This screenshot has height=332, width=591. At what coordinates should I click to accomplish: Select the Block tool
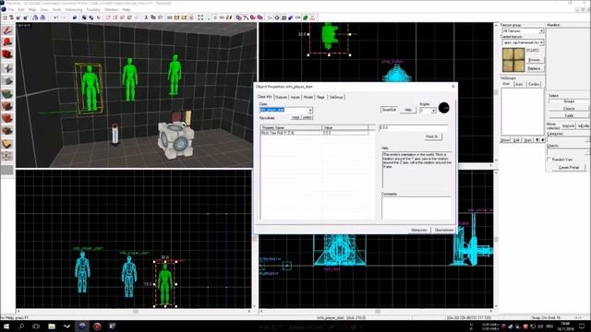click(x=7, y=81)
